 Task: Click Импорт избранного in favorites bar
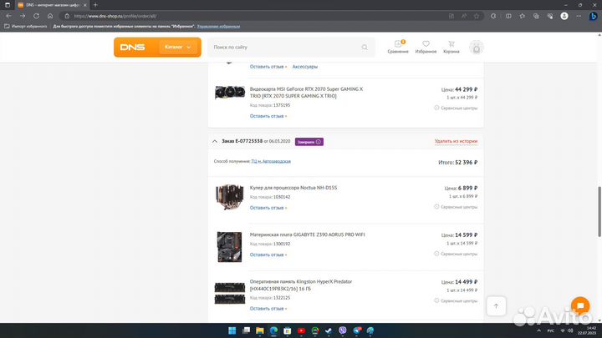[26, 27]
